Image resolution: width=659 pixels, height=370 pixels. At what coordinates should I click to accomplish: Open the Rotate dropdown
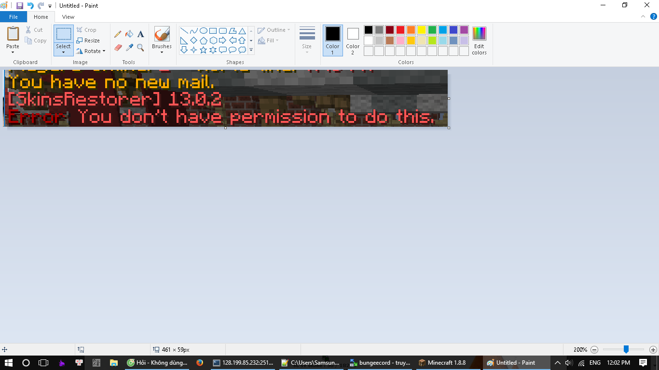(91, 51)
